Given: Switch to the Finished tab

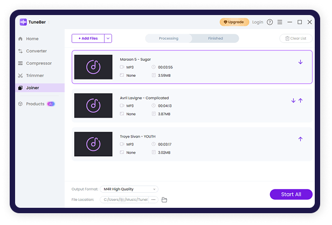Looking at the screenshot, I should (216, 38).
